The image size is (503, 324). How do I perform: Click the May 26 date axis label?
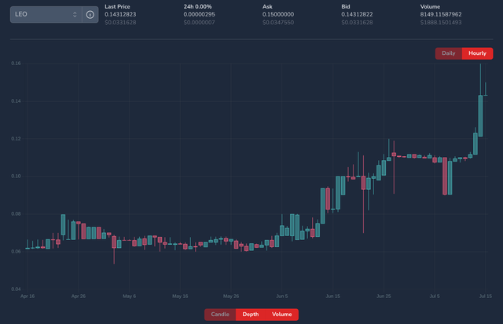pos(231,296)
